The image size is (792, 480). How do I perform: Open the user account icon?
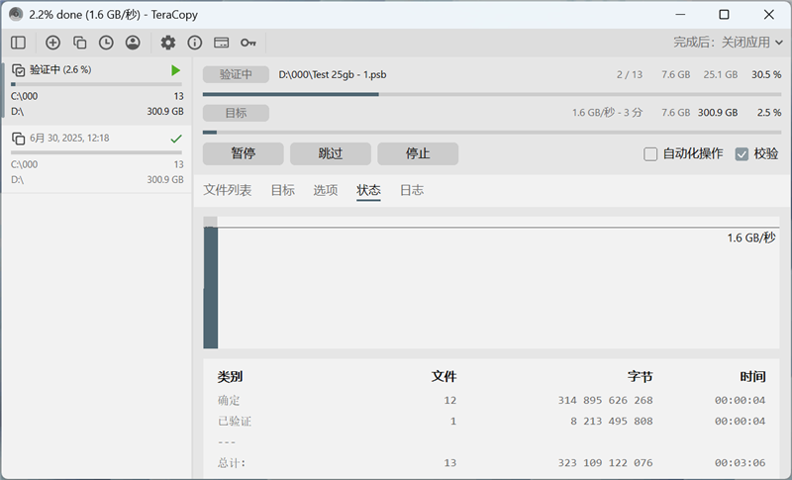pyautogui.click(x=133, y=43)
